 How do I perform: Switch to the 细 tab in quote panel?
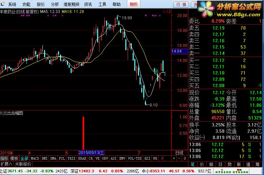[211, 164]
